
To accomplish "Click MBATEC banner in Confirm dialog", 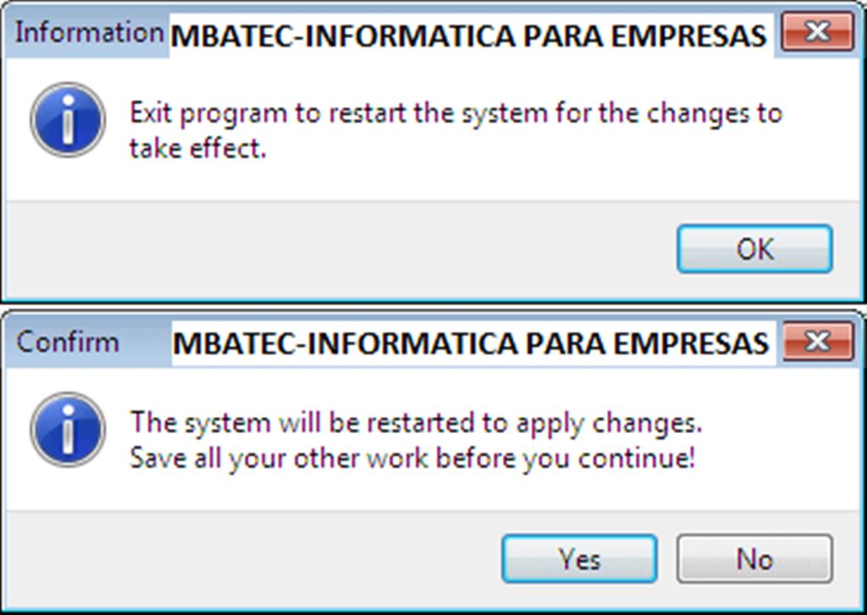I will [470, 344].
